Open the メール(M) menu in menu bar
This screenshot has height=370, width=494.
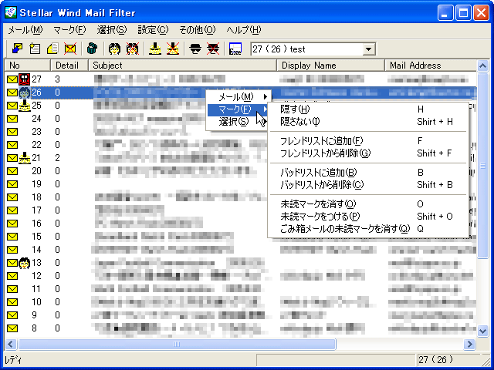[x=25, y=30]
